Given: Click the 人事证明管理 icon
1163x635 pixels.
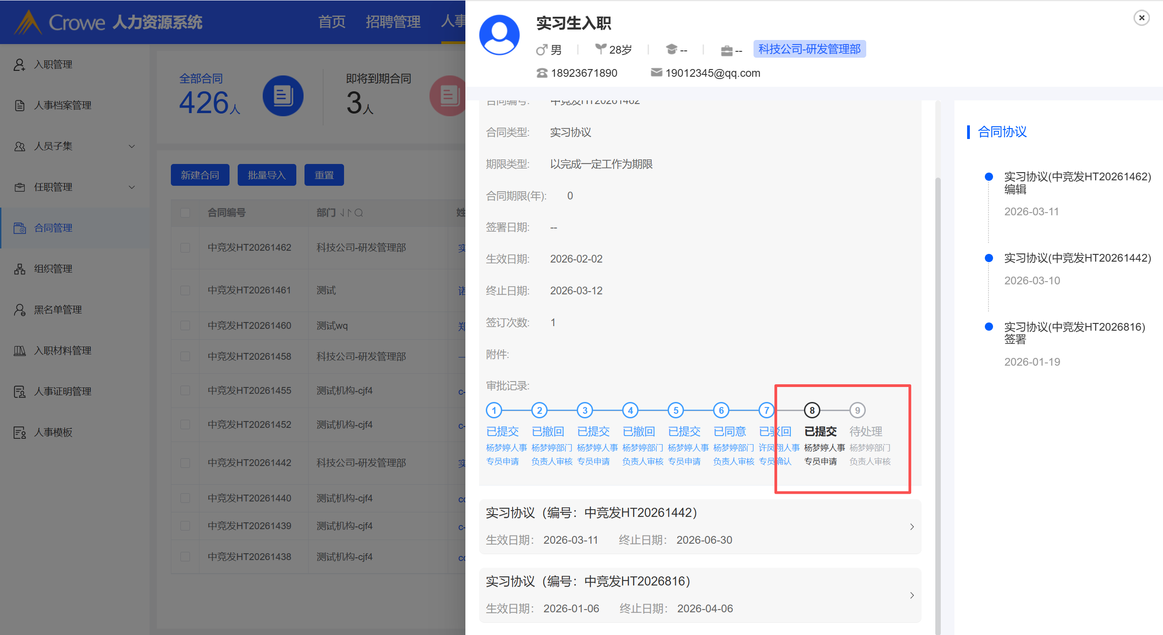Looking at the screenshot, I should [19, 392].
